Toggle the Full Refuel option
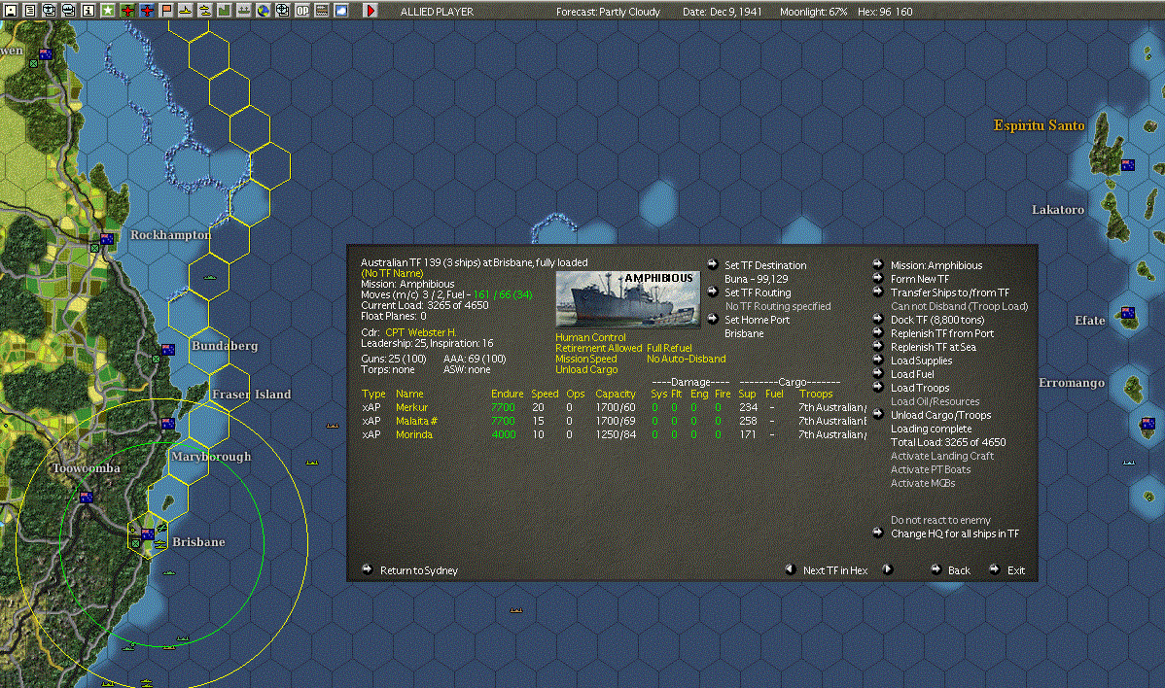 pyautogui.click(x=669, y=348)
